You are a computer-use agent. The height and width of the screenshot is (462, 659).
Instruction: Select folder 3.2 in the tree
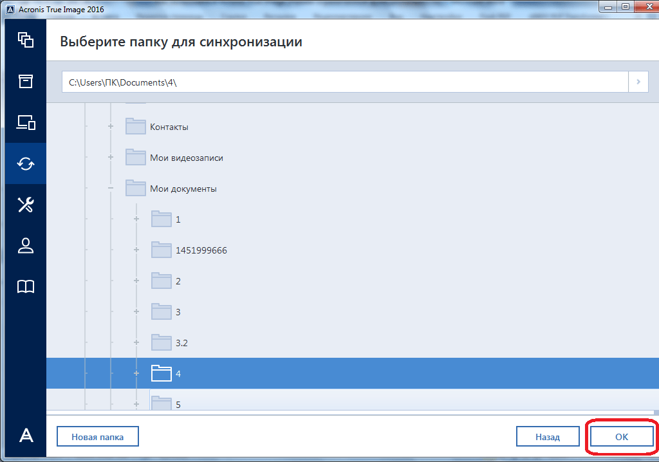pos(181,343)
